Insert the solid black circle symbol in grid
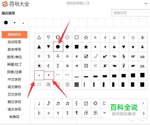Image resolution: width=150 pixels, height=125 pixels. click(x=58, y=47)
